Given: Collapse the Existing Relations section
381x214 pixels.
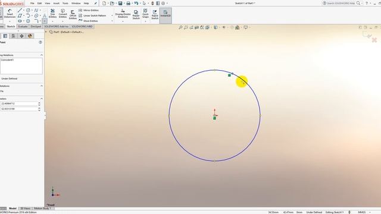Looking at the screenshot, I should tap(41, 55).
